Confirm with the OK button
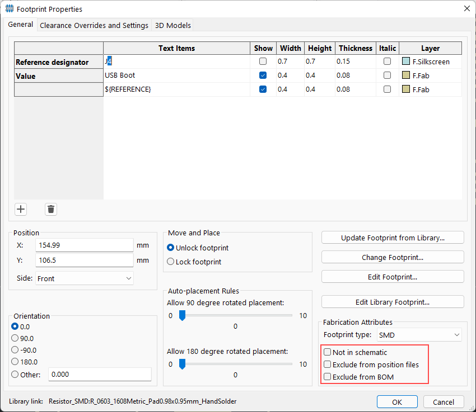This screenshot has width=476, height=412. click(397, 402)
